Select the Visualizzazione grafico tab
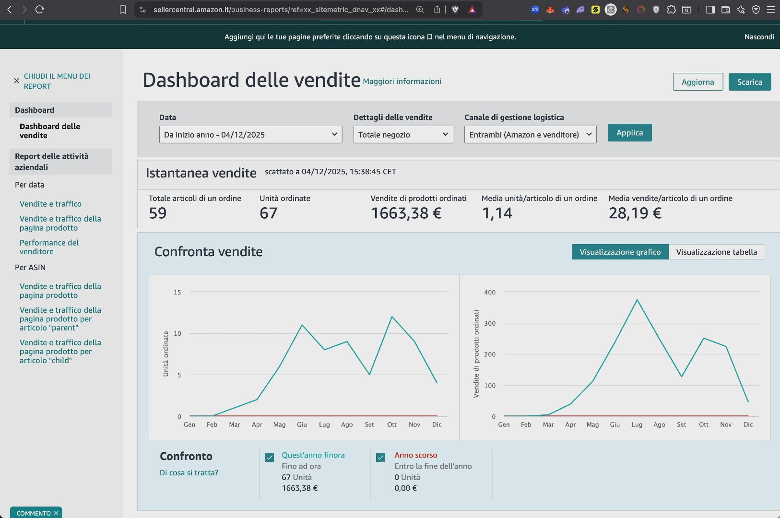 pyautogui.click(x=620, y=252)
